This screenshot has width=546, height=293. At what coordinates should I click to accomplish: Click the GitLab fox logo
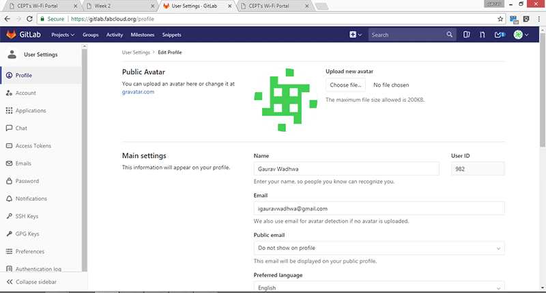pos(12,35)
